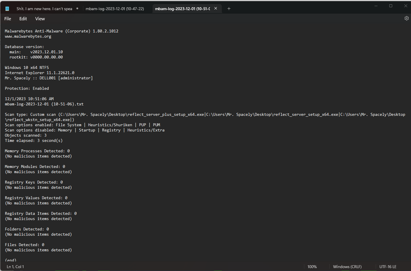Add a new tab with plus button
Viewport: 411px width, 271px height.
point(229,9)
